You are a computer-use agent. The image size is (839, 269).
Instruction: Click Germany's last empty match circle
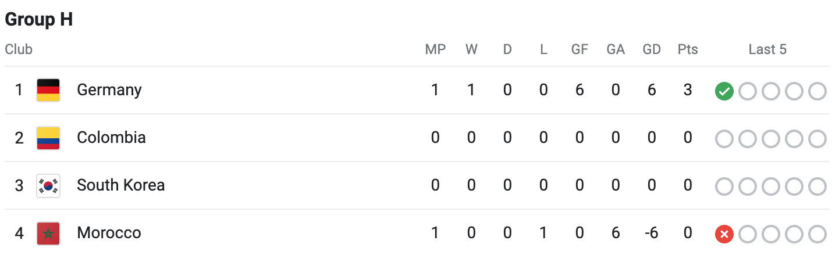click(x=817, y=91)
